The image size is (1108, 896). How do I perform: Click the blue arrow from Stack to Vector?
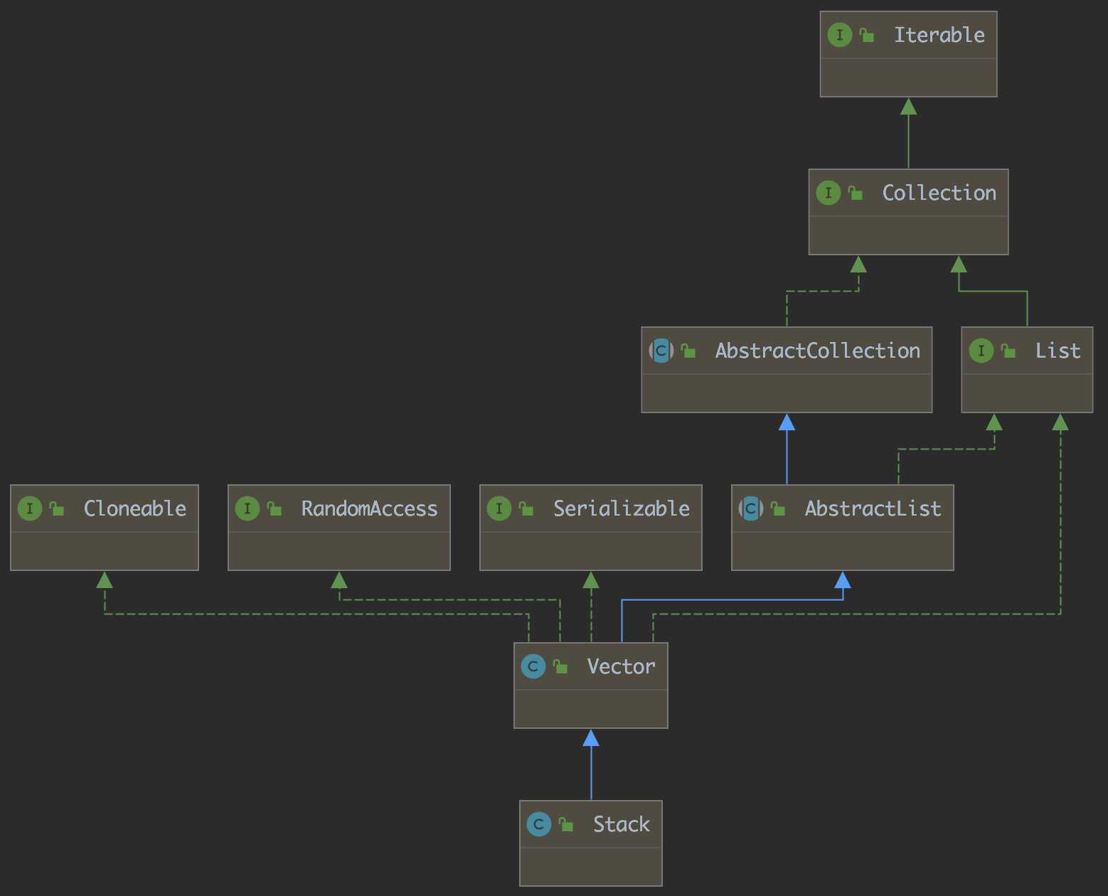click(x=591, y=764)
